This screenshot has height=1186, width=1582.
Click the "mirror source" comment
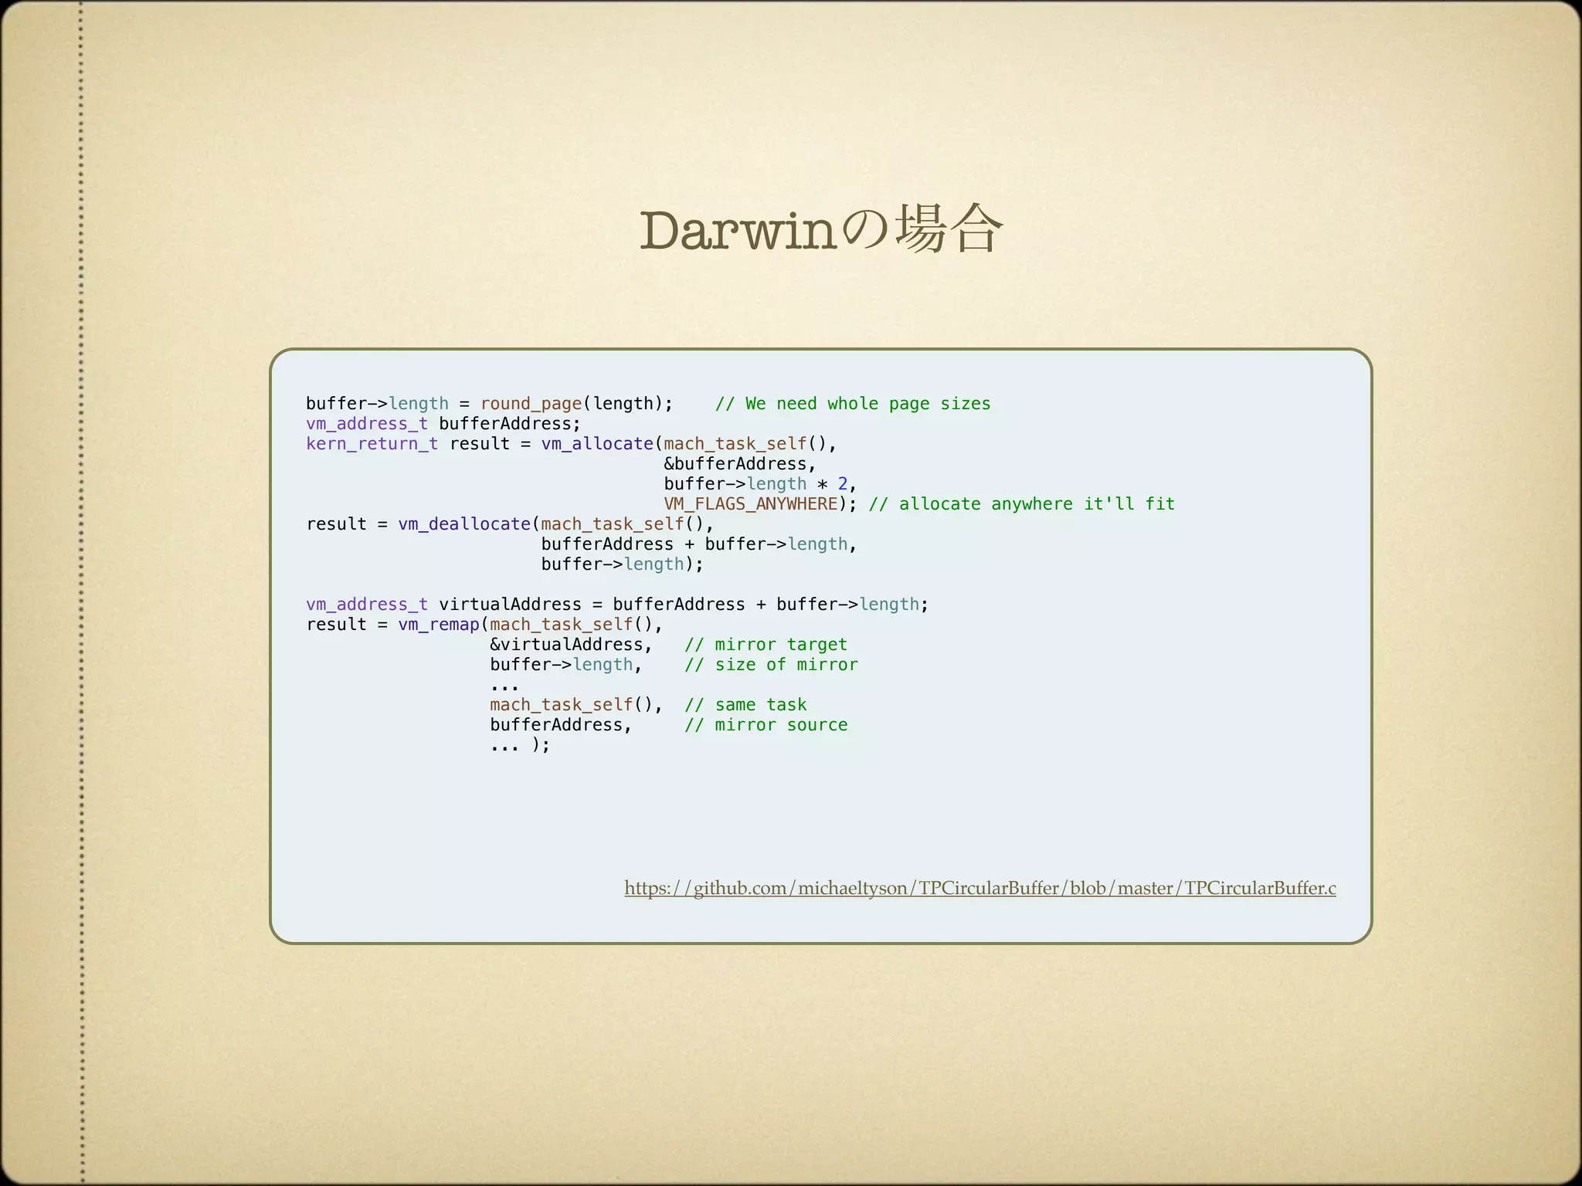coord(766,725)
